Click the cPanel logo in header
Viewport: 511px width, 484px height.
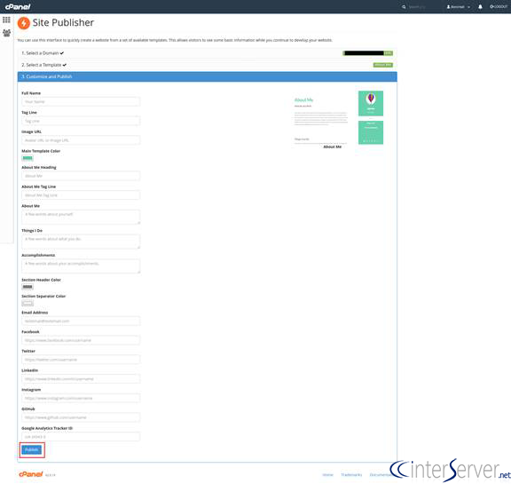coord(18,7)
